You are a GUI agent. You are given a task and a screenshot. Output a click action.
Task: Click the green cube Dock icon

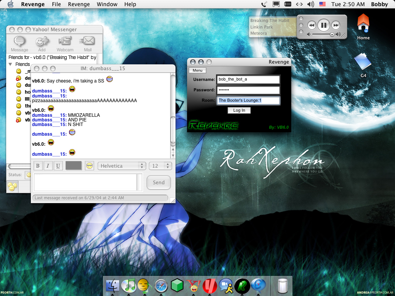177,286
